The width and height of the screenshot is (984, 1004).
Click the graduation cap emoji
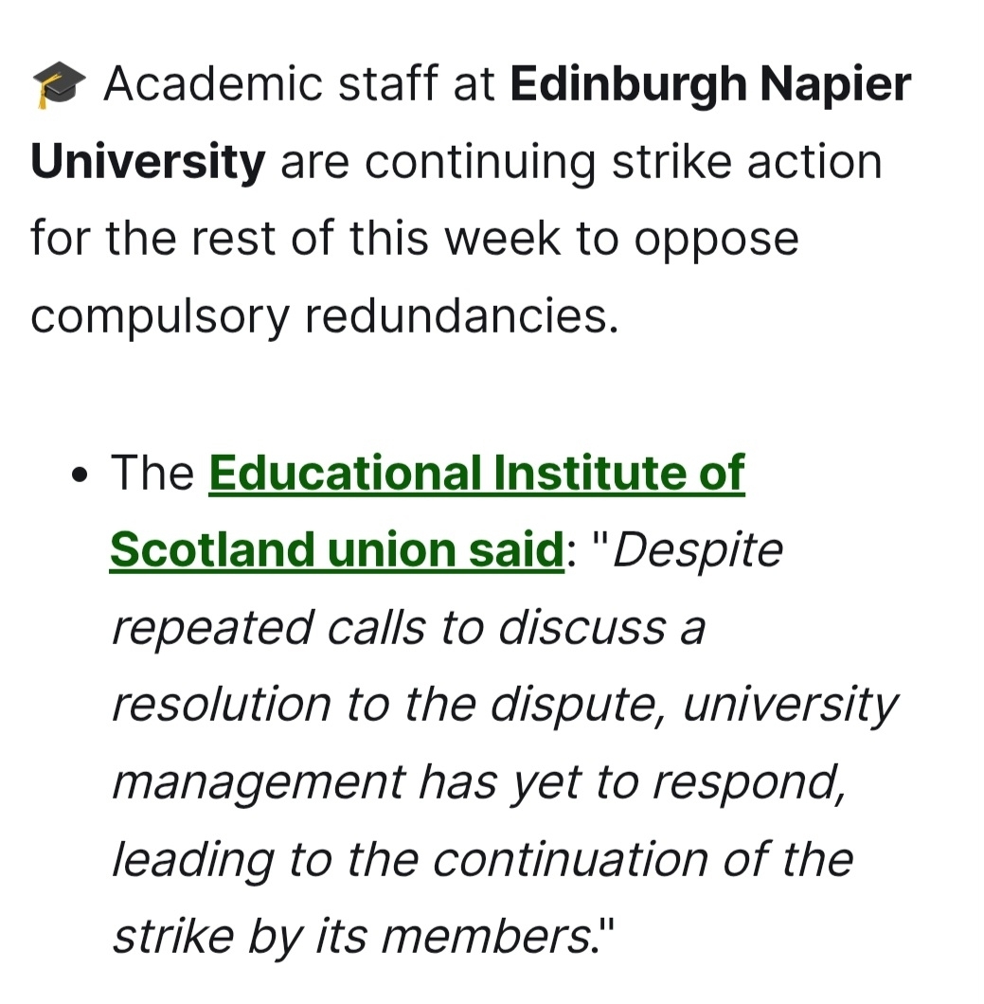59,86
